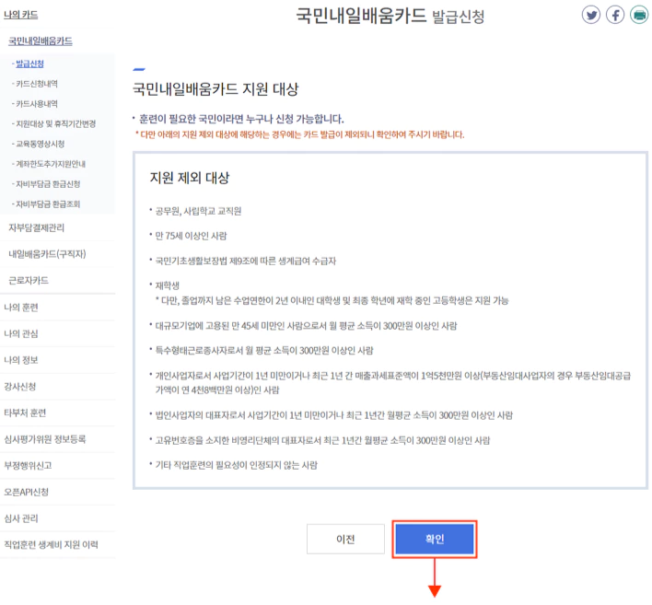
Task: Click the blue 확인 button
Action: 435,539
